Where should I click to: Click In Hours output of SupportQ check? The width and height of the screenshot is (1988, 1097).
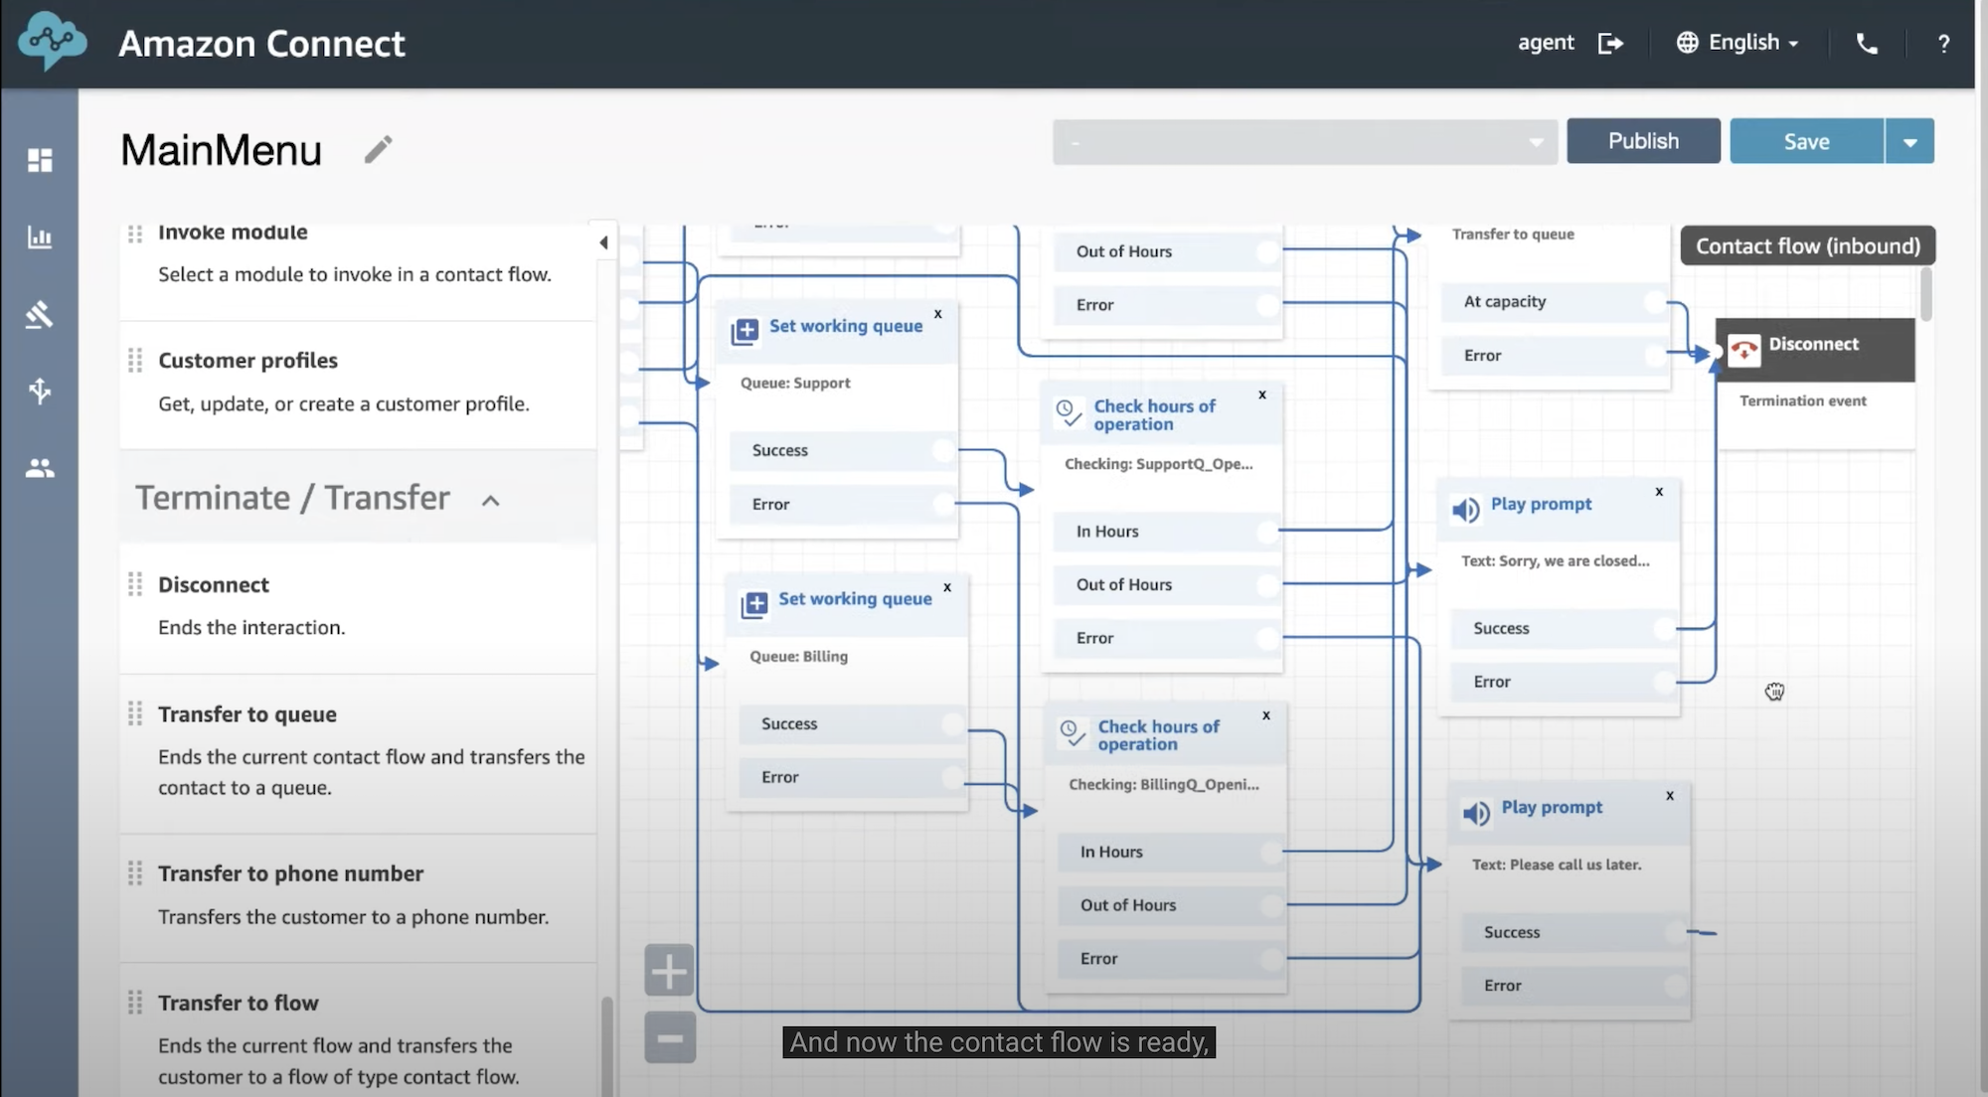(1167, 532)
